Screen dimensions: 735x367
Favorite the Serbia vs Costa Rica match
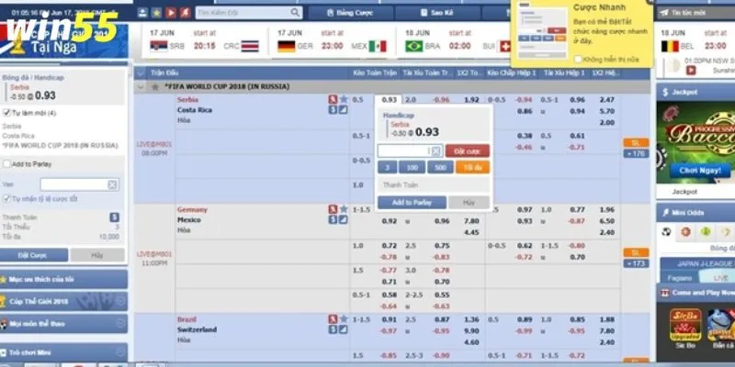(344, 99)
